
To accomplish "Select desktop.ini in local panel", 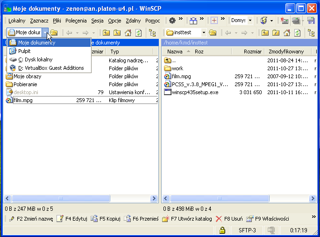I will pos(22,92).
